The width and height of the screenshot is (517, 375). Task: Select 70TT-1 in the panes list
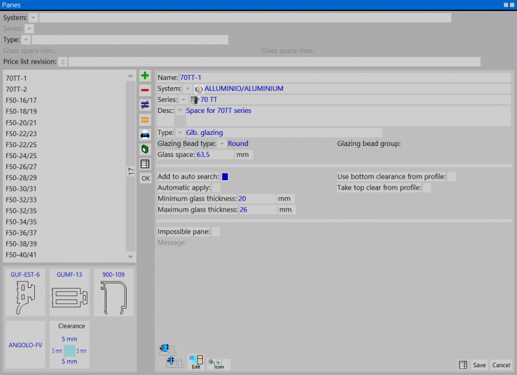(65, 78)
